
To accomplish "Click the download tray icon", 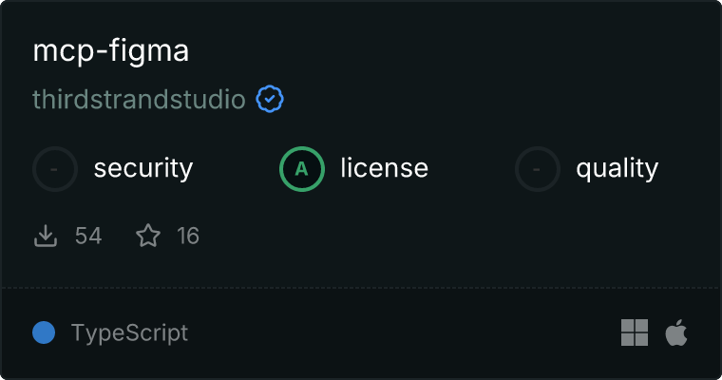I will [46, 236].
